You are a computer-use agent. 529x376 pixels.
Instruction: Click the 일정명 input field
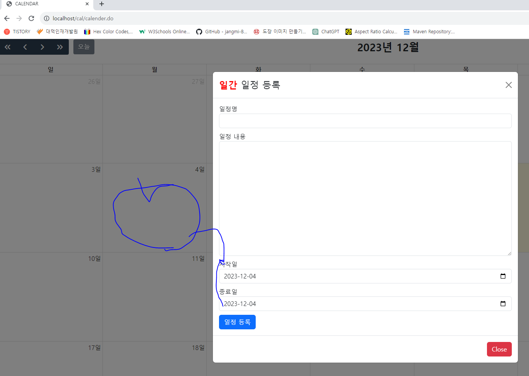pyautogui.click(x=365, y=121)
